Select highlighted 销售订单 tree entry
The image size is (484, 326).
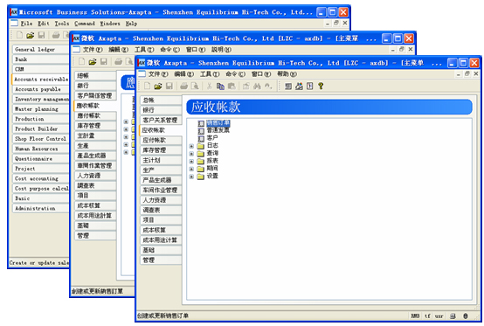[x=218, y=123]
